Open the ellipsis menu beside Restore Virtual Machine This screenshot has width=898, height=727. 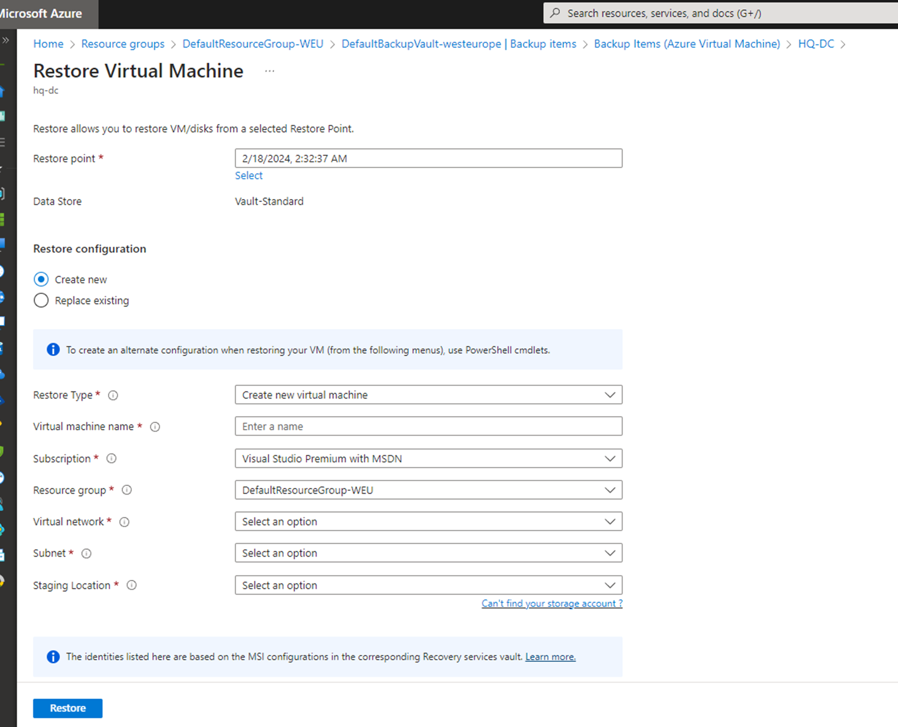coord(269,71)
